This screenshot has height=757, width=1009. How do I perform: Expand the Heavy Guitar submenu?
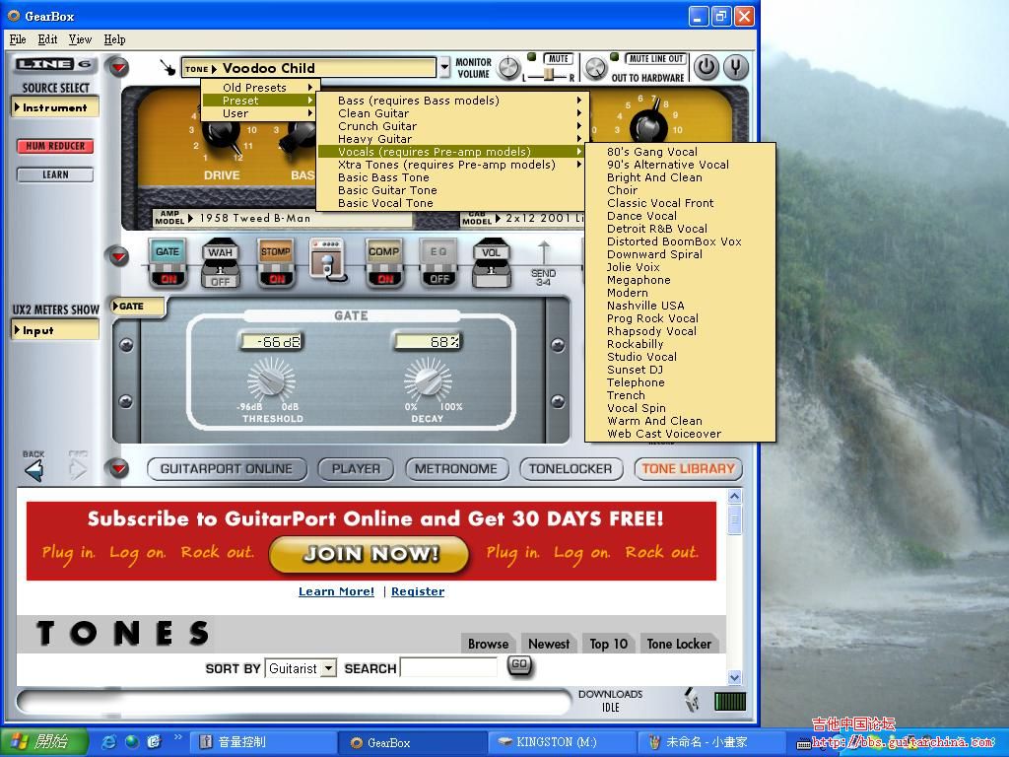[x=450, y=138]
